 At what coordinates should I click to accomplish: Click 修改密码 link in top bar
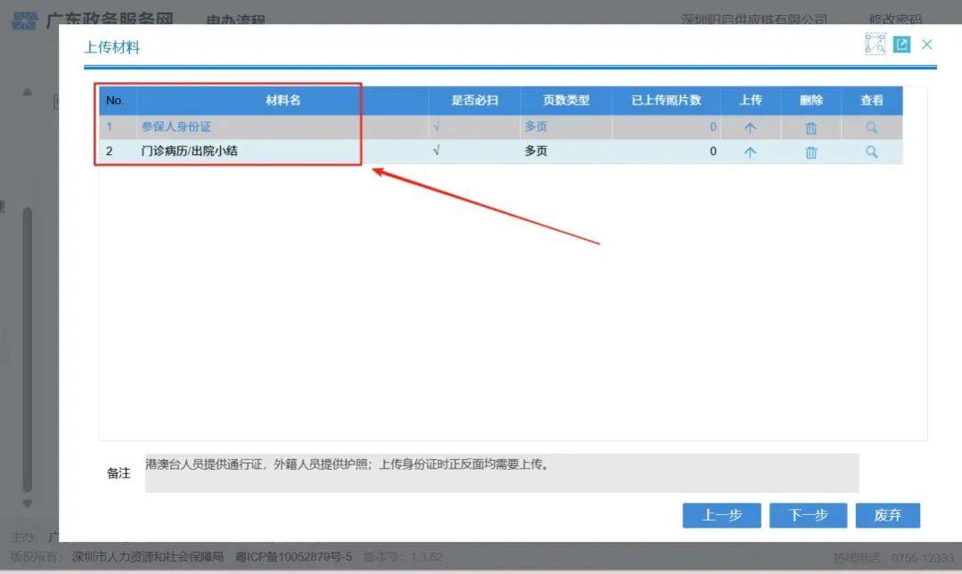(x=895, y=20)
